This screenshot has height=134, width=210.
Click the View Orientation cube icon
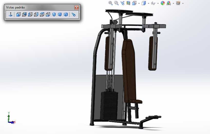click(134, 3)
